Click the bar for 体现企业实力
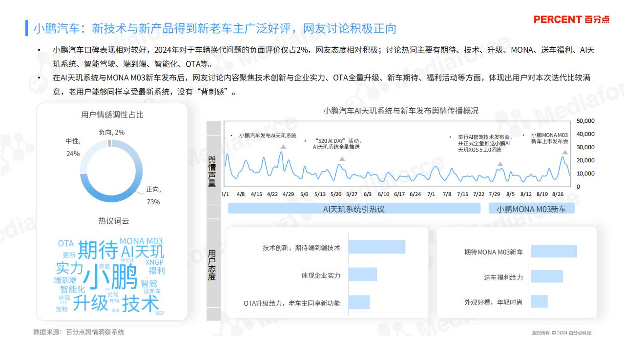The width and height of the screenshot is (625, 351). (x=363, y=274)
